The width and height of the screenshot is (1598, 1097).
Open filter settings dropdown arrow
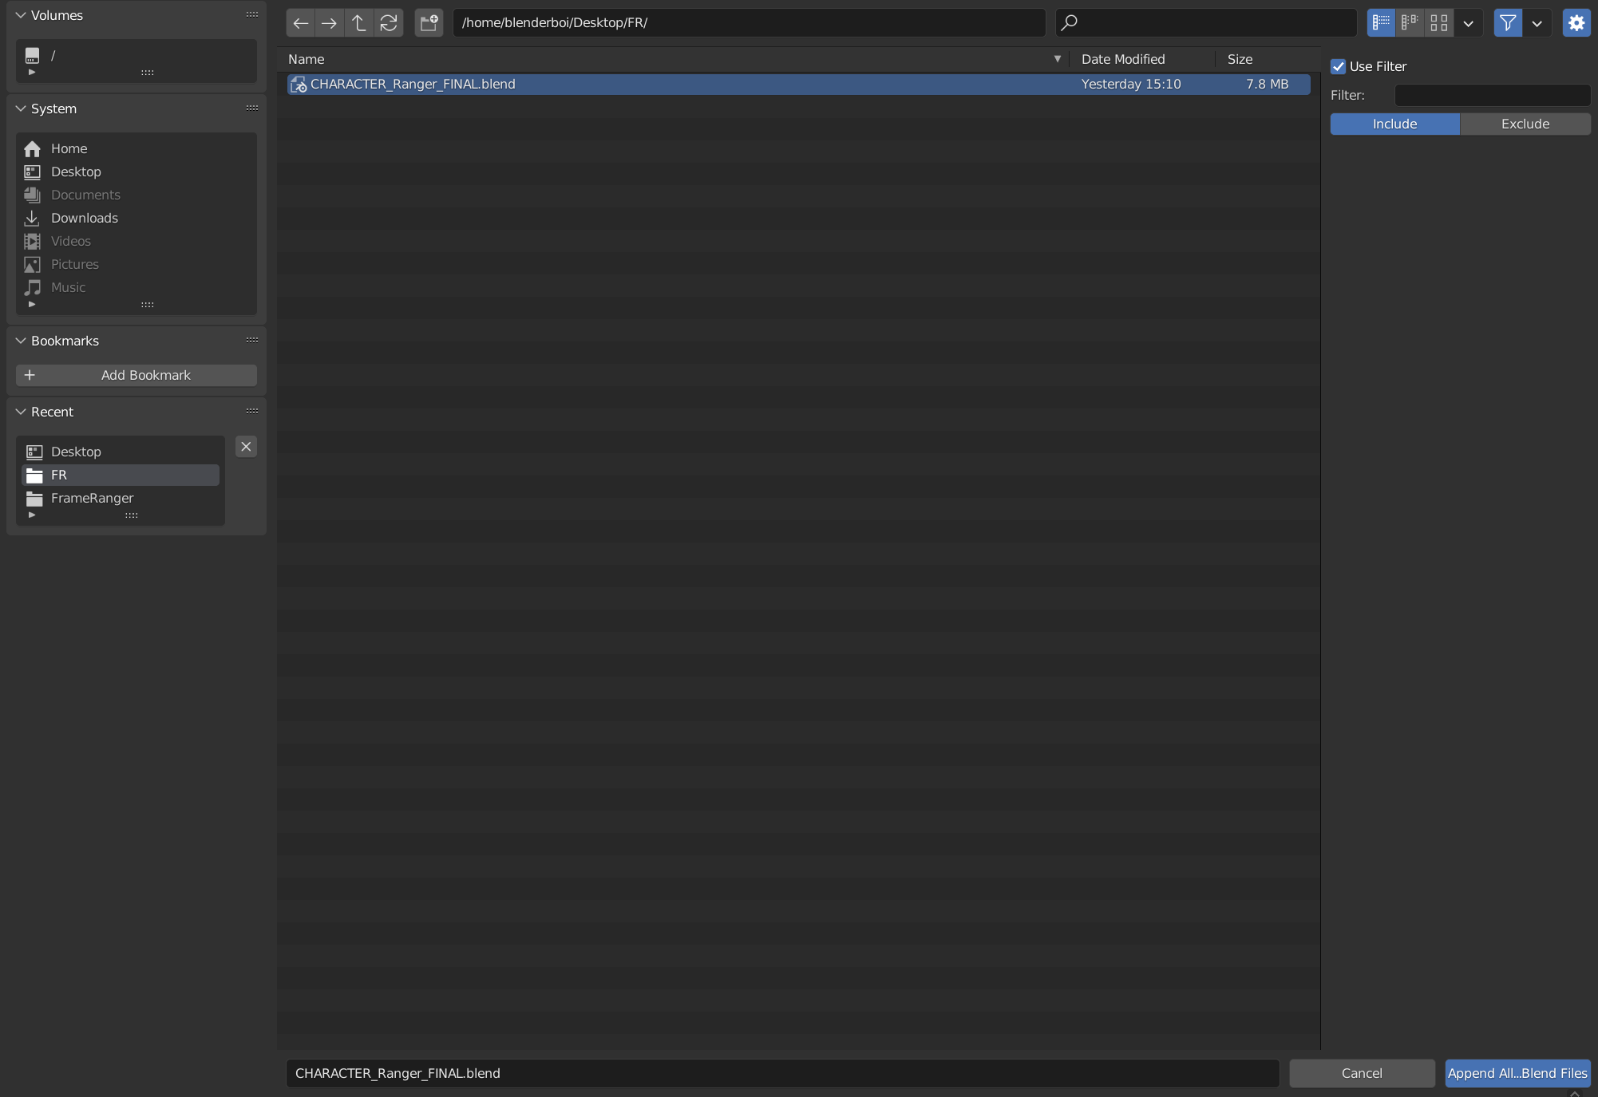1537,23
